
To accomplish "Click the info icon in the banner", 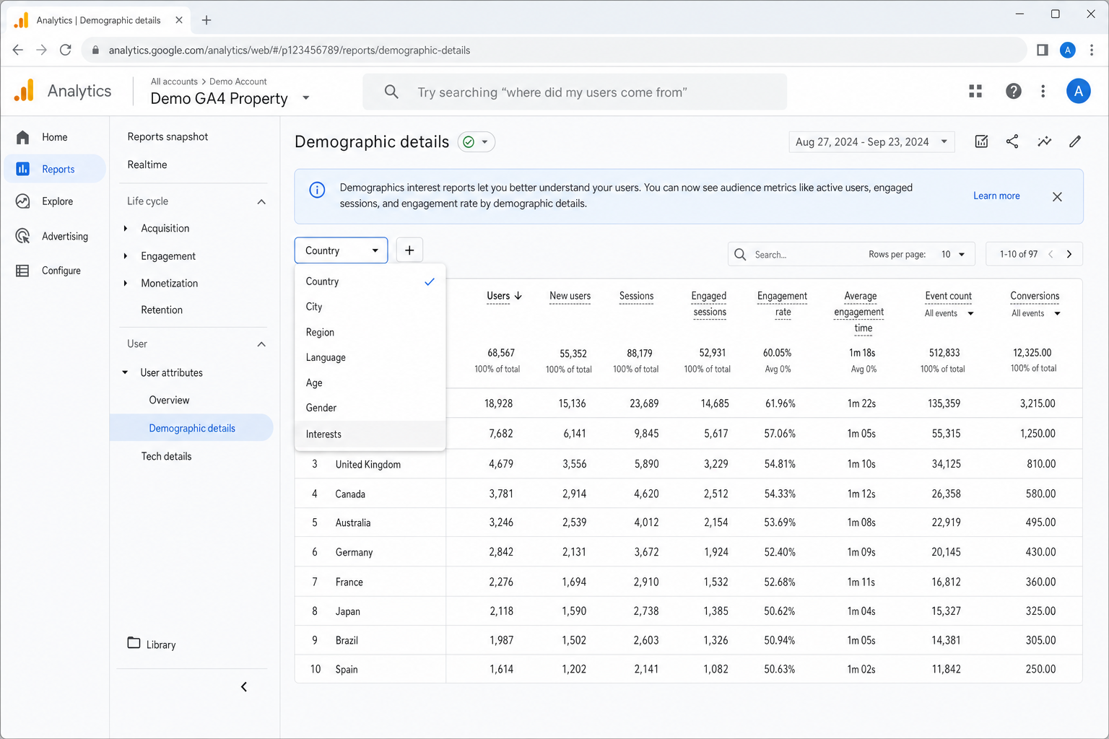I will pyautogui.click(x=317, y=190).
